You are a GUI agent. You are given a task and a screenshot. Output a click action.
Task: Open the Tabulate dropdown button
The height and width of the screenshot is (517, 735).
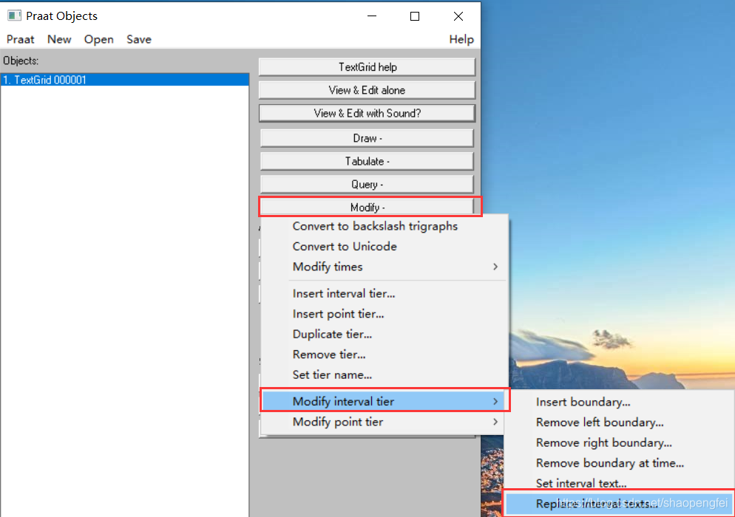[367, 161]
